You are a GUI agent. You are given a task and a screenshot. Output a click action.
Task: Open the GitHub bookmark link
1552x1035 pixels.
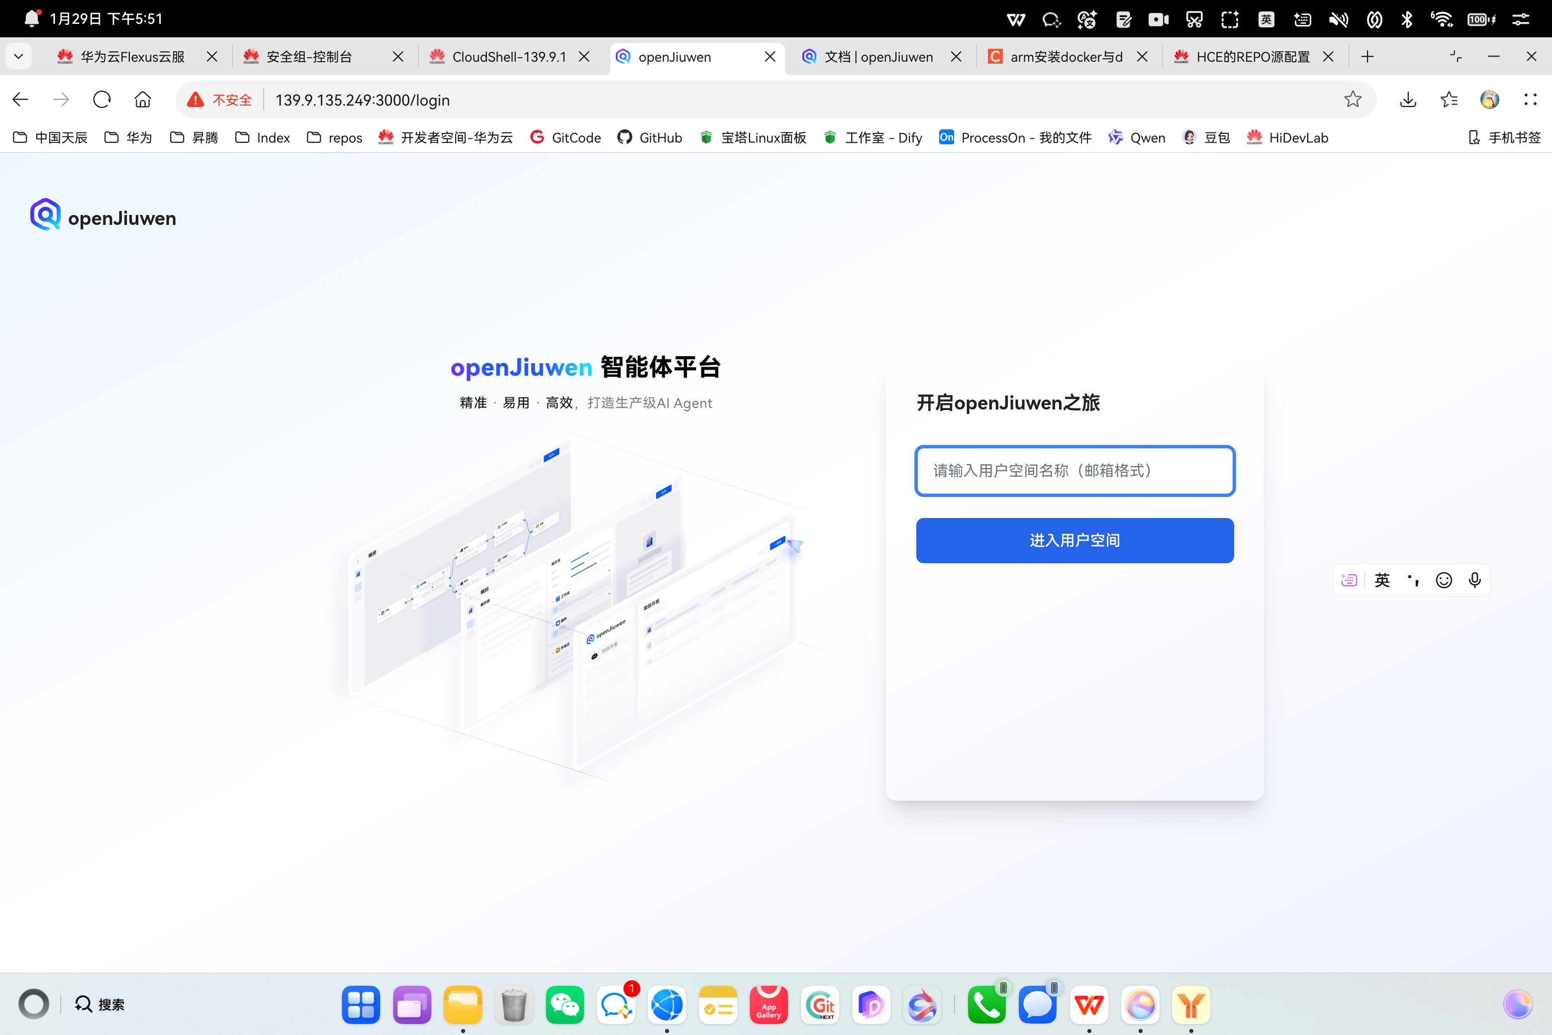650,137
